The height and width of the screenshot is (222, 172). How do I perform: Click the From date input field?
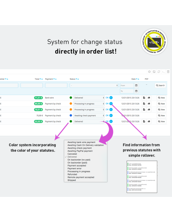click(x=127, y=86)
